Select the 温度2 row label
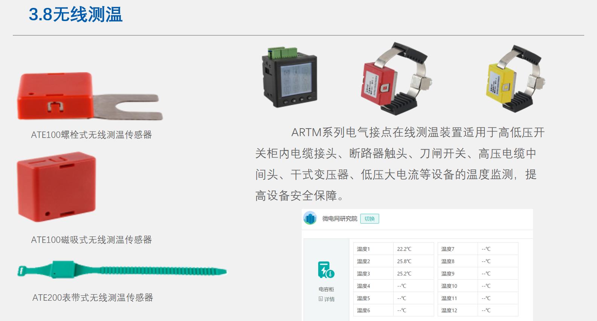 point(363,261)
